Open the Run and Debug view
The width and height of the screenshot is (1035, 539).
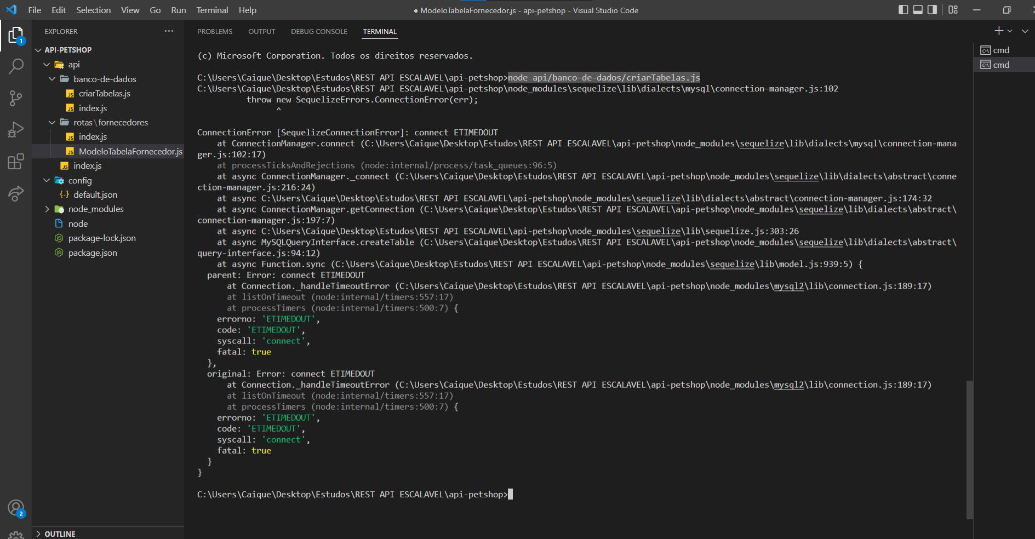tap(16, 129)
